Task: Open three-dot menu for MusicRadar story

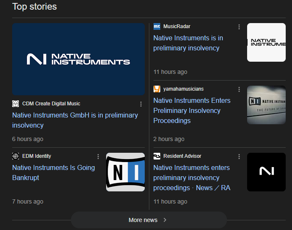Action: [x=239, y=27]
